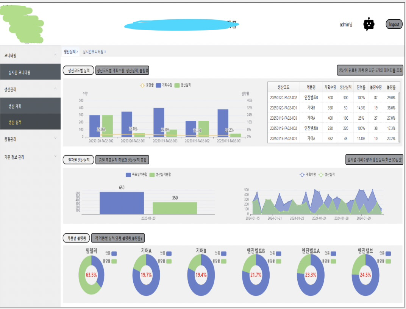Toggle 계획수량 legend in bar chart
The image size is (406, 309).
click(164, 85)
